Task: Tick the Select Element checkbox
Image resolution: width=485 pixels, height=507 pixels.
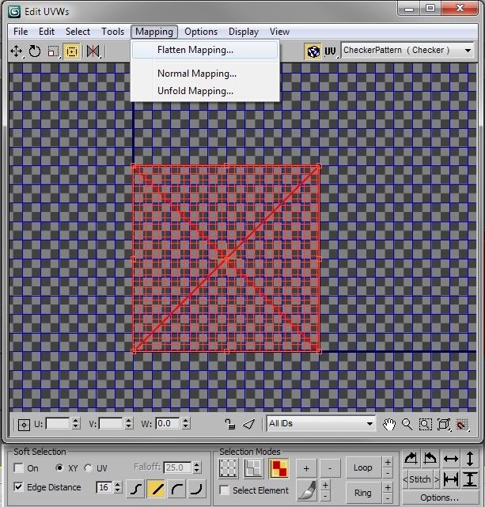Action: 225,491
